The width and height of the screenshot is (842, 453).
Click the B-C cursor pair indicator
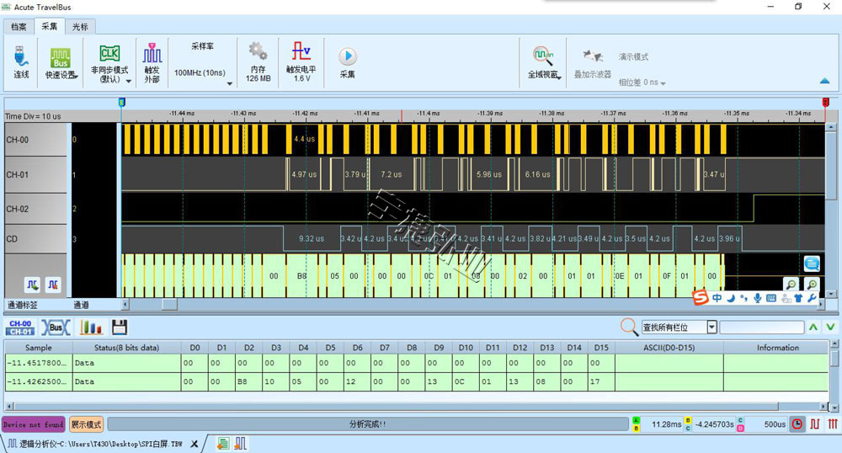(x=688, y=424)
